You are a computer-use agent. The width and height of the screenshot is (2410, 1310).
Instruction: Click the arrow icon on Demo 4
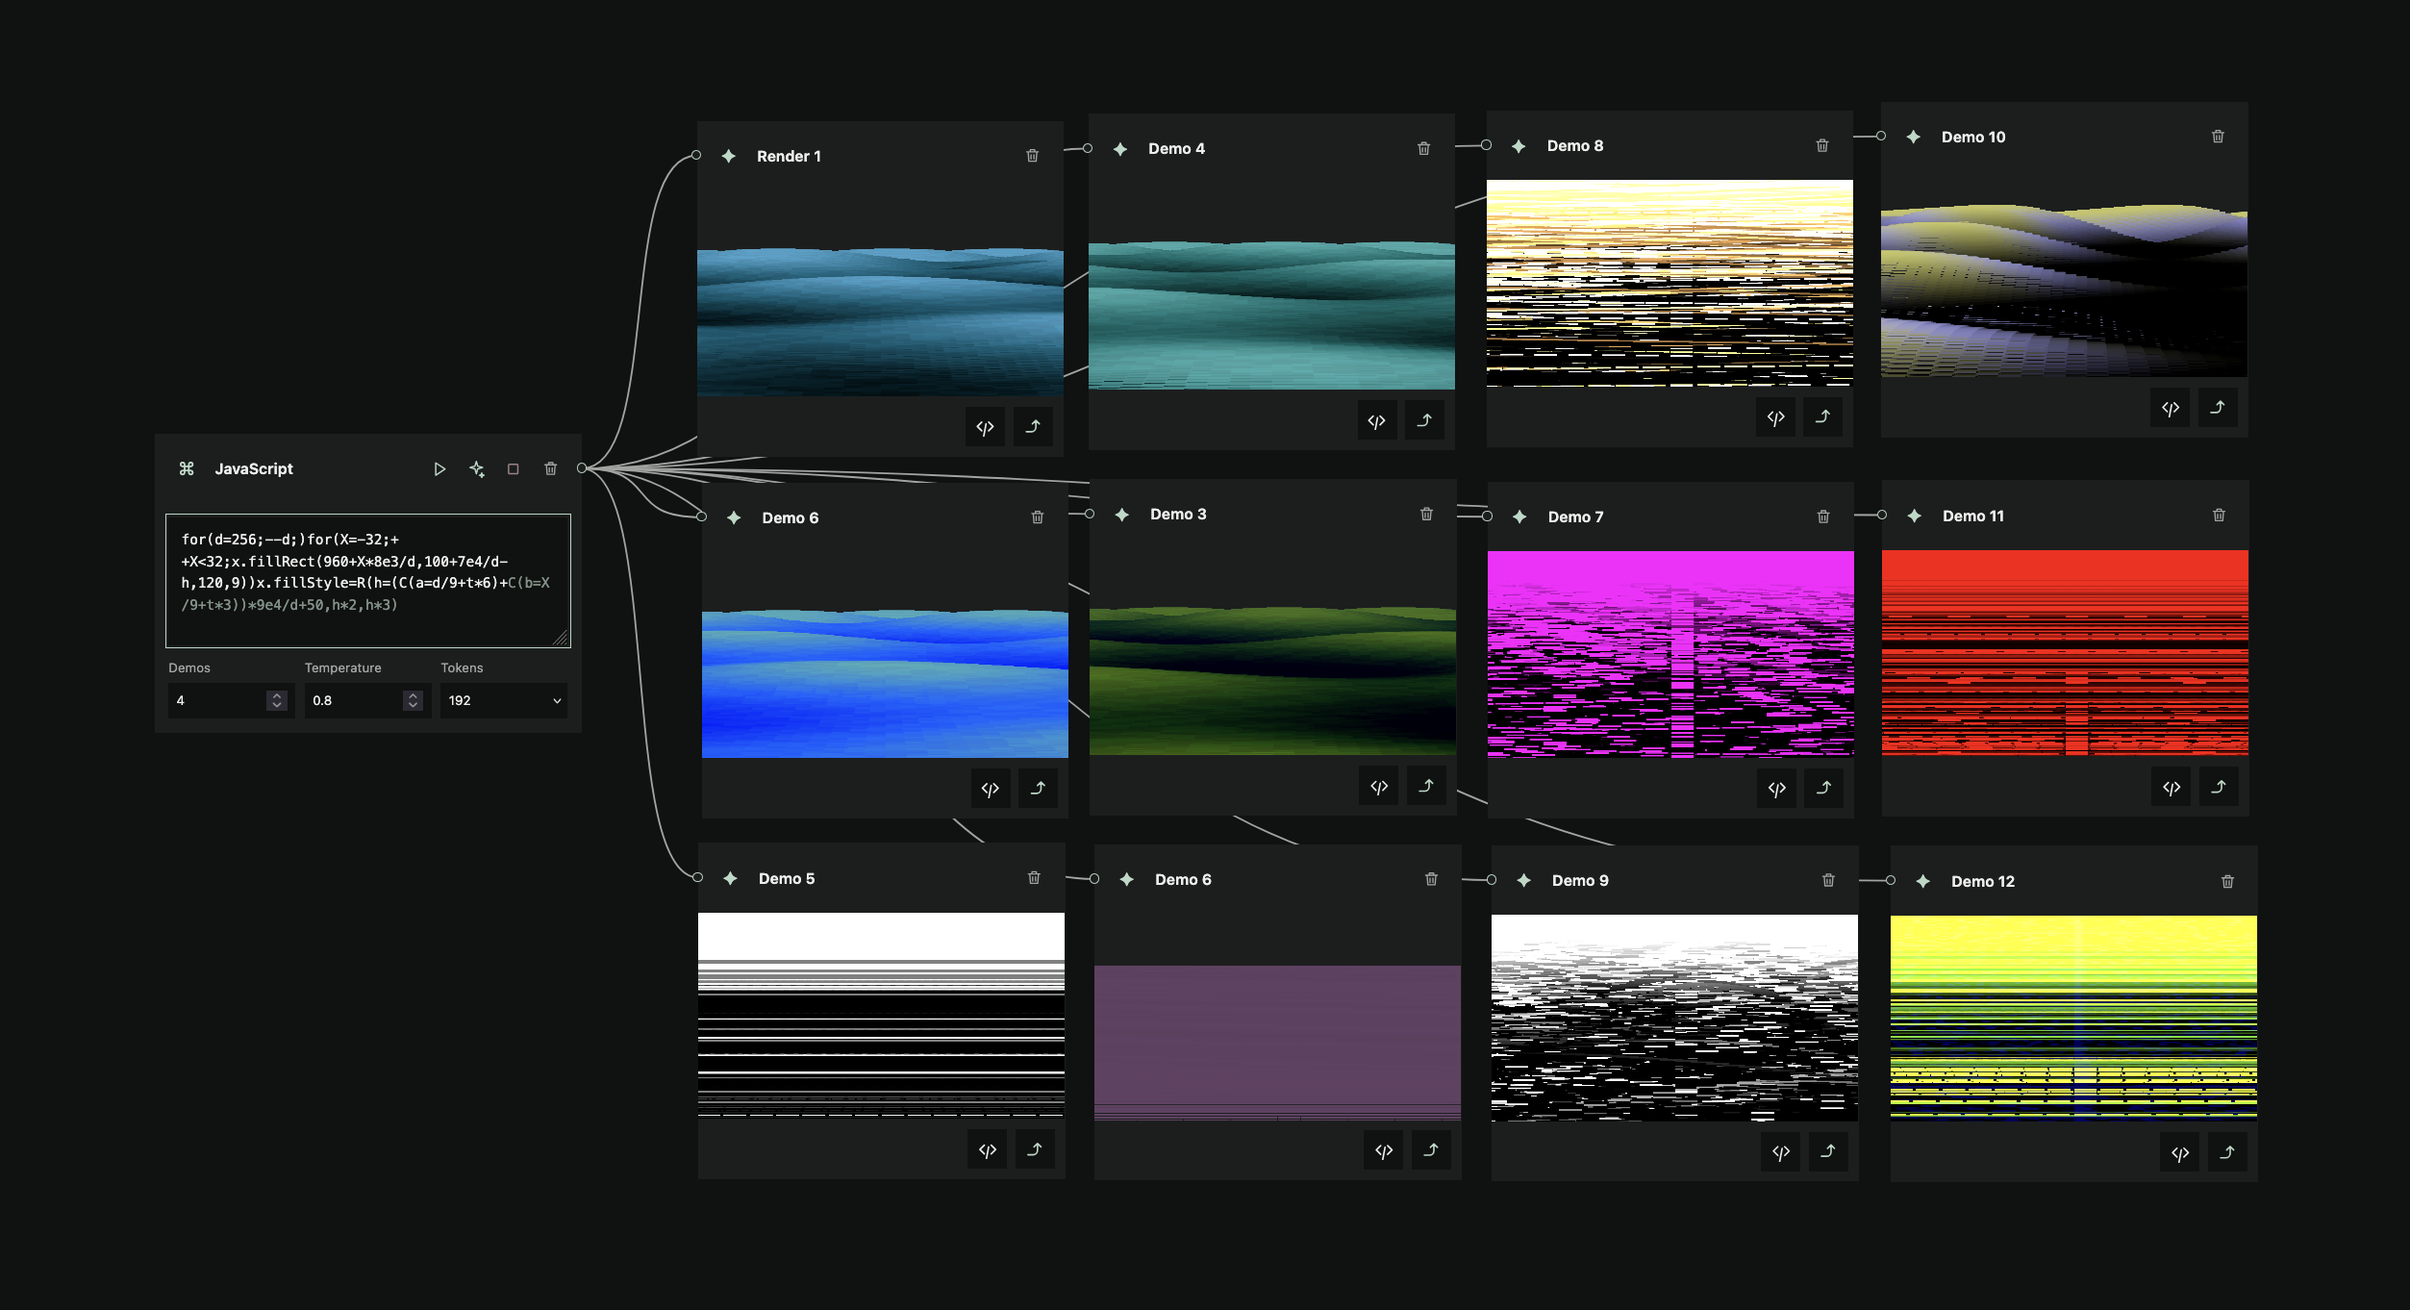click(x=1424, y=420)
